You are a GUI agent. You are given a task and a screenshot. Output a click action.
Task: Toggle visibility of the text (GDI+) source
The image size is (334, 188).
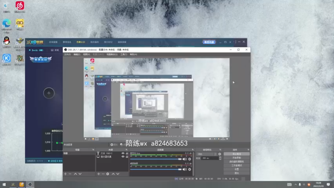pos(123,153)
